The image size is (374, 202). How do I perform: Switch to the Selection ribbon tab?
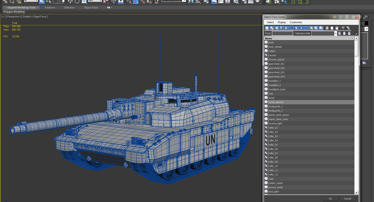[69, 8]
